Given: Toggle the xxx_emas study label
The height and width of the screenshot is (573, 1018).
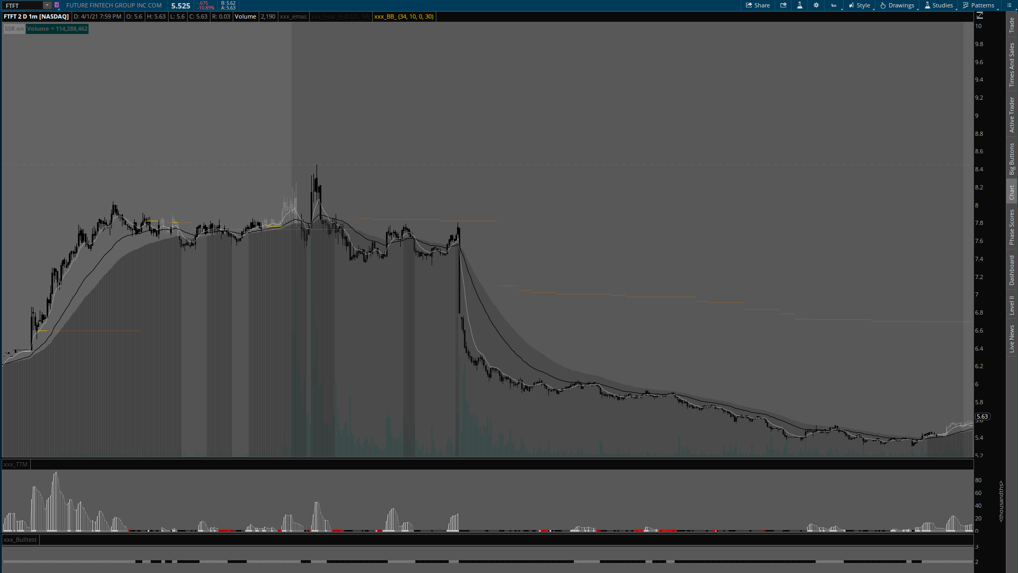Looking at the screenshot, I should pyautogui.click(x=293, y=16).
